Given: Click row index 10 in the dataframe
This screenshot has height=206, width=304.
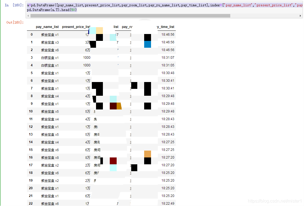Looking at the screenshot, I should (x=31, y=111).
